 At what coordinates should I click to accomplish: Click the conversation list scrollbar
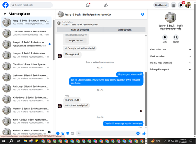[54, 40]
